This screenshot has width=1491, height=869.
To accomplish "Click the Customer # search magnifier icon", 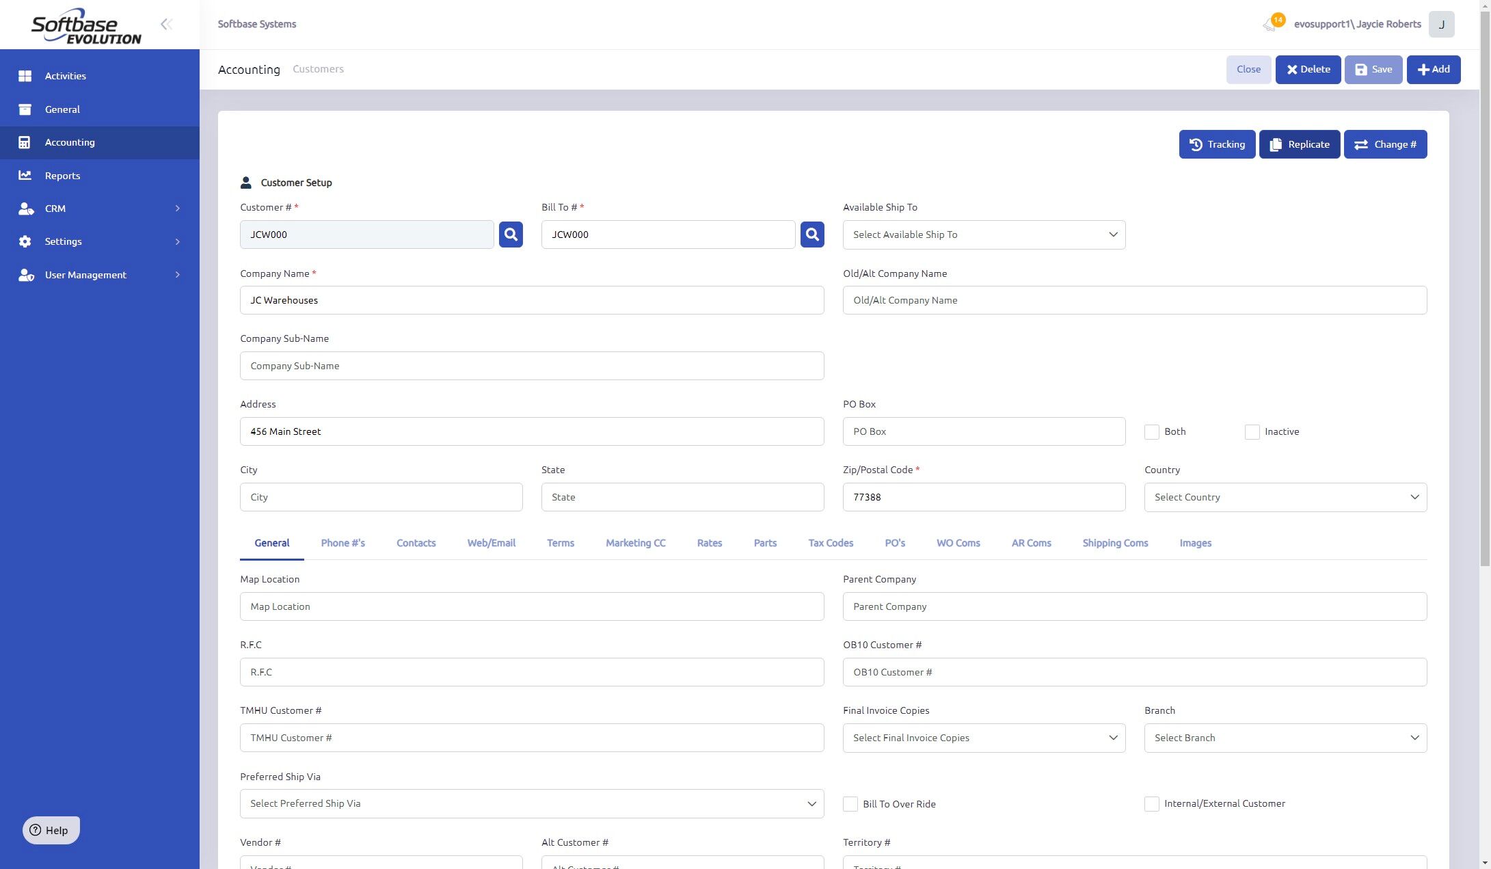I will tap(511, 235).
